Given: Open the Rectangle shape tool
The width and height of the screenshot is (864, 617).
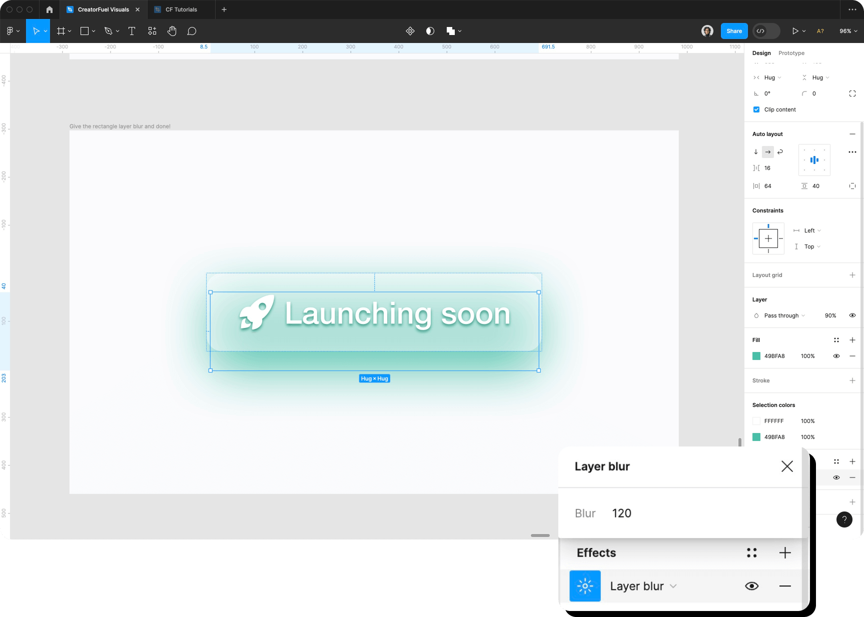Looking at the screenshot, I should [x=84, y=30].
